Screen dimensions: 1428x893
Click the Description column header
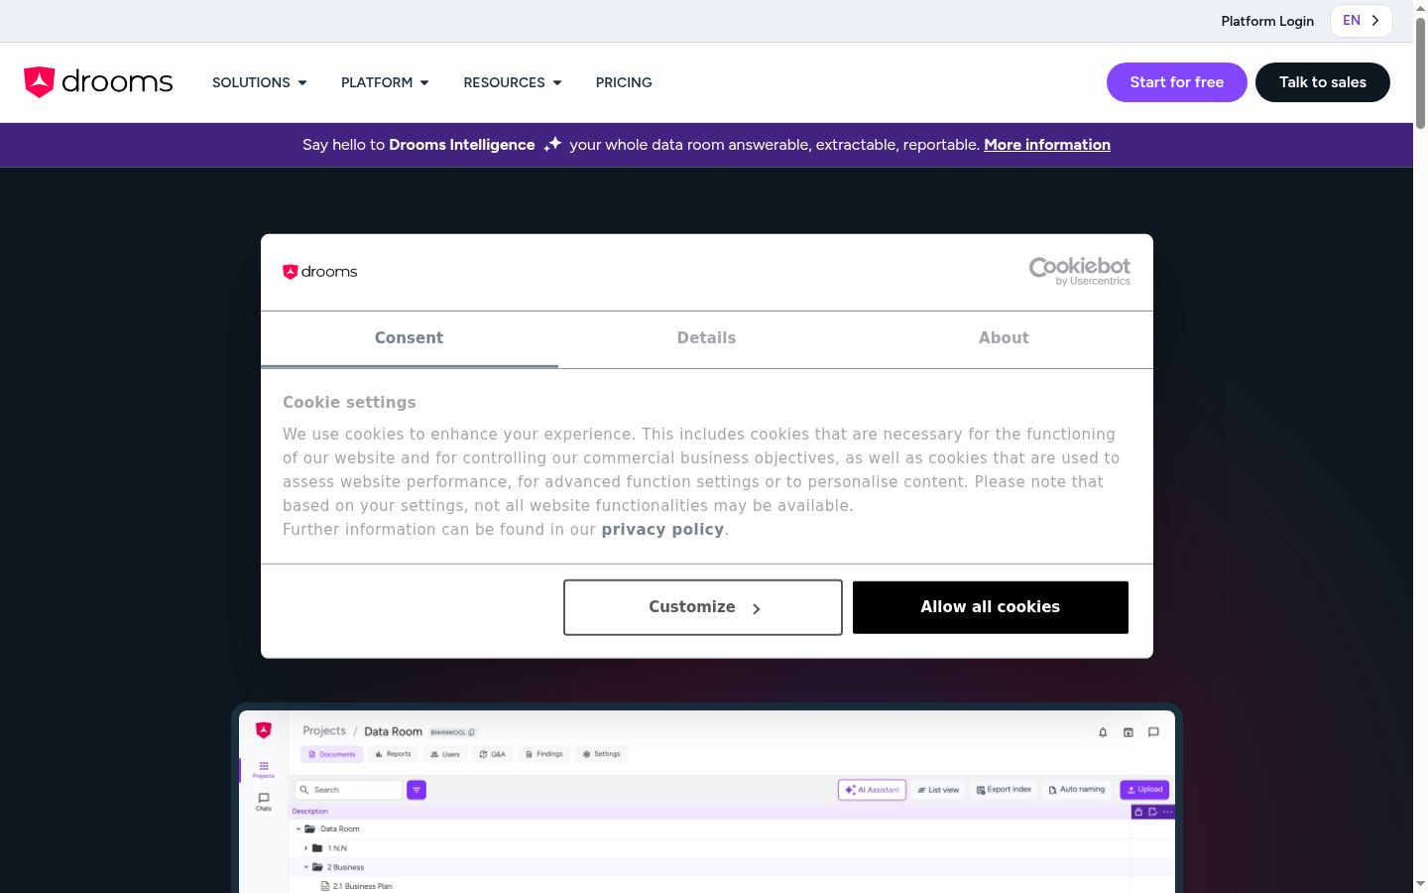[x=310, y=812]
